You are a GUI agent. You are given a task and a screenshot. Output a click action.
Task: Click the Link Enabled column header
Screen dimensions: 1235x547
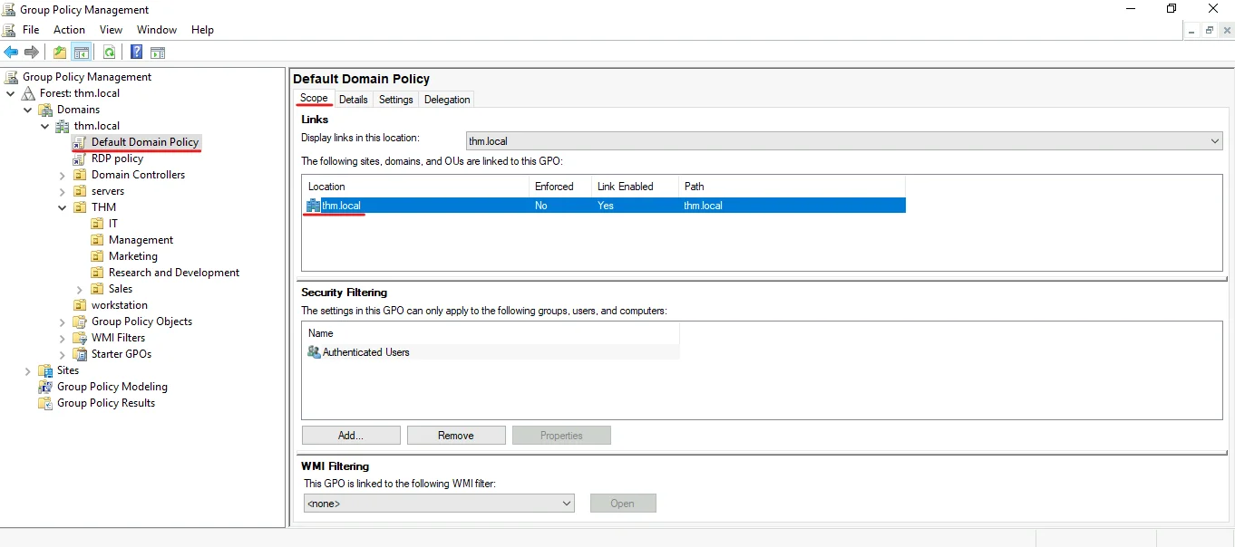coord(635,187)
